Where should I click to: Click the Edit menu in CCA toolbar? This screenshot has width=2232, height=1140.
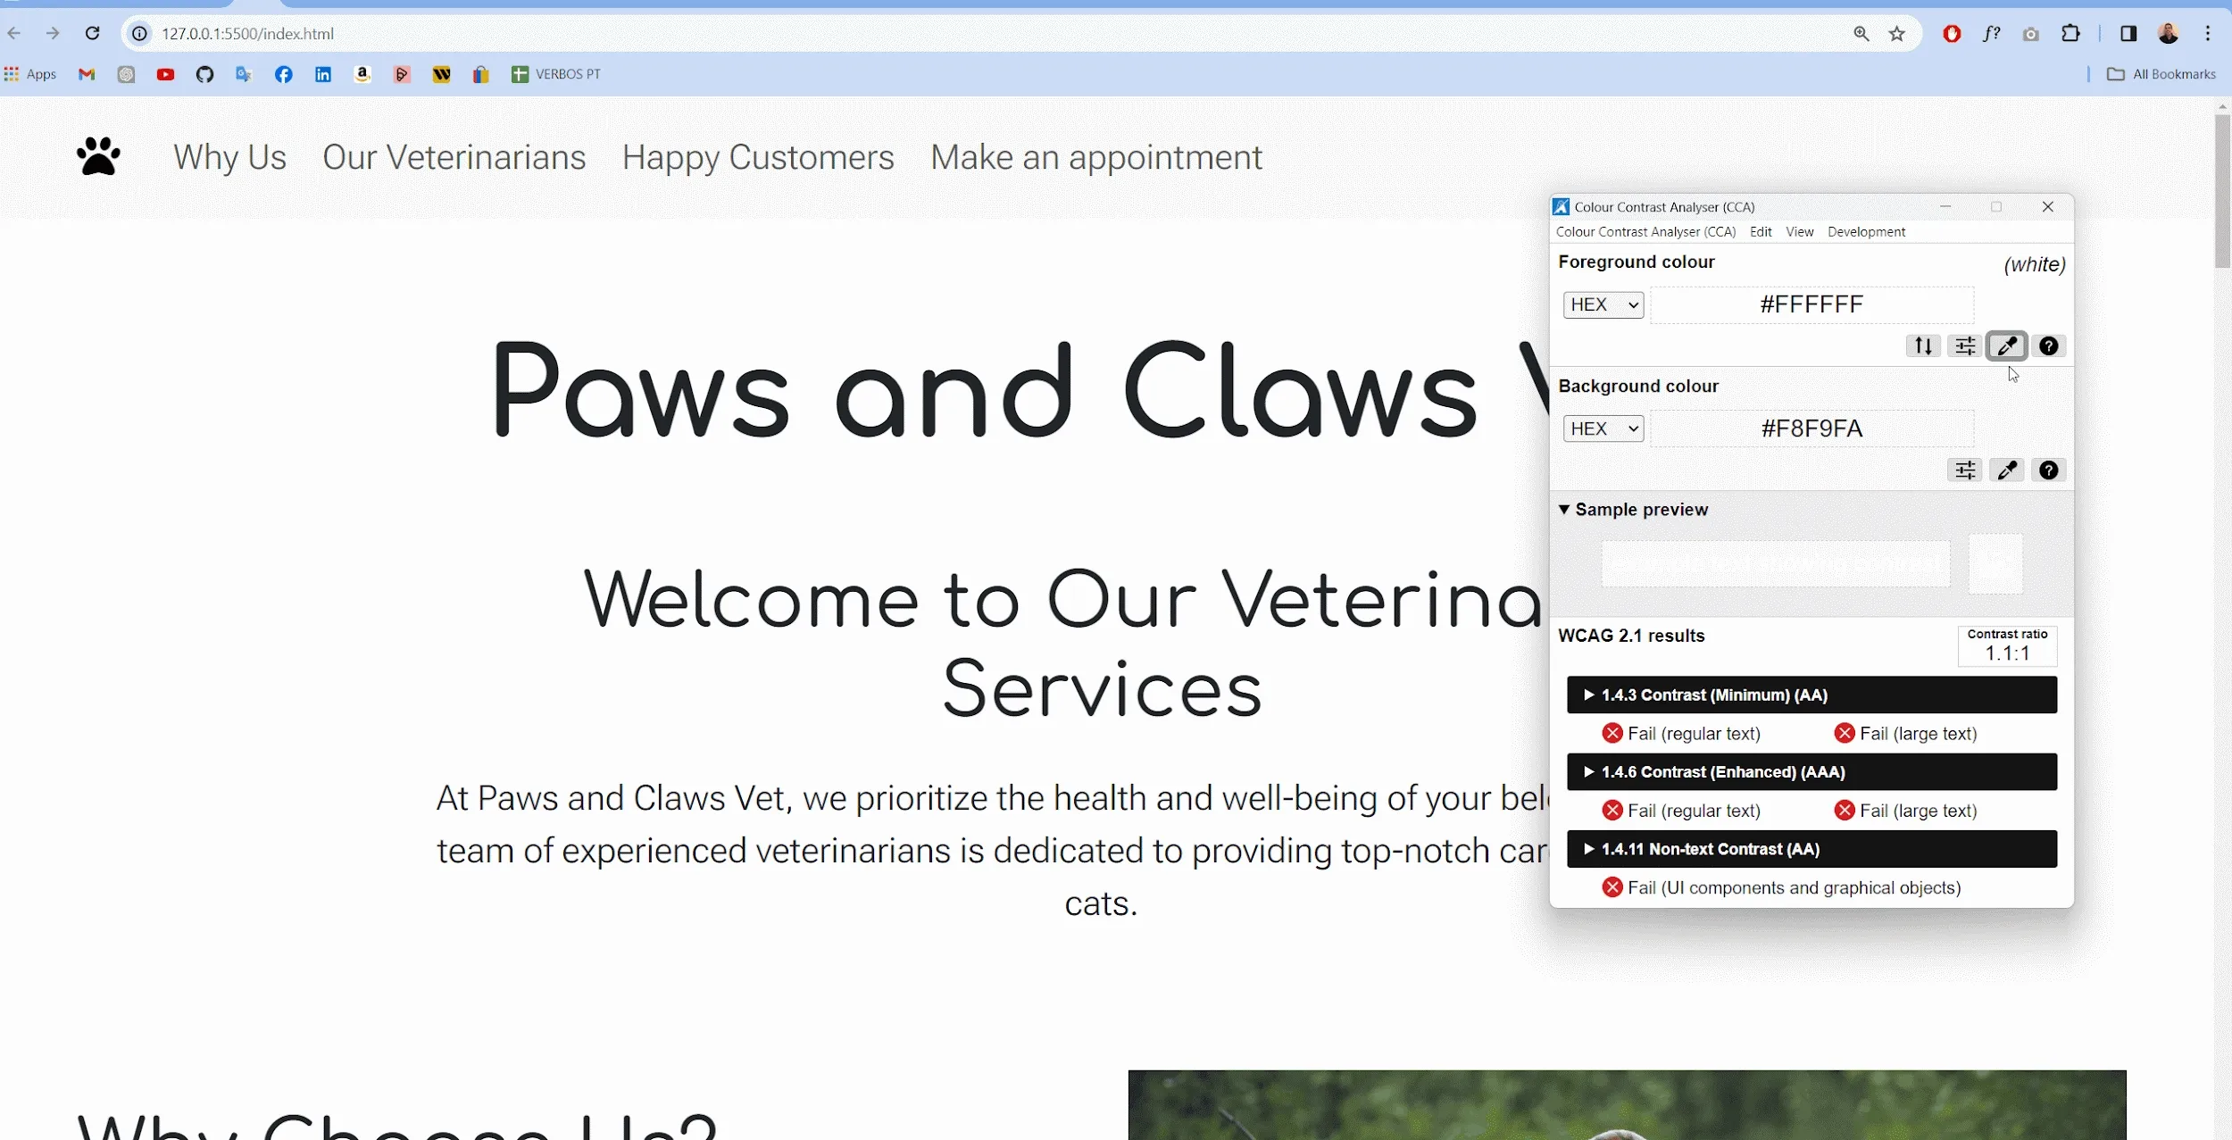tap(1761, 231)
